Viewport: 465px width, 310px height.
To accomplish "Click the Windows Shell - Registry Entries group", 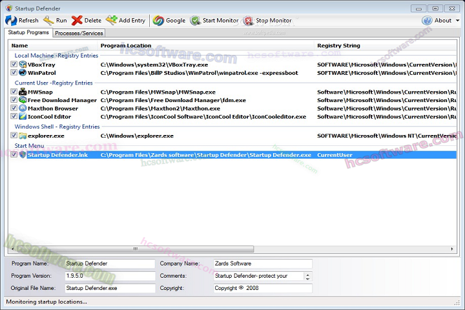I will [x=57, y=127].
